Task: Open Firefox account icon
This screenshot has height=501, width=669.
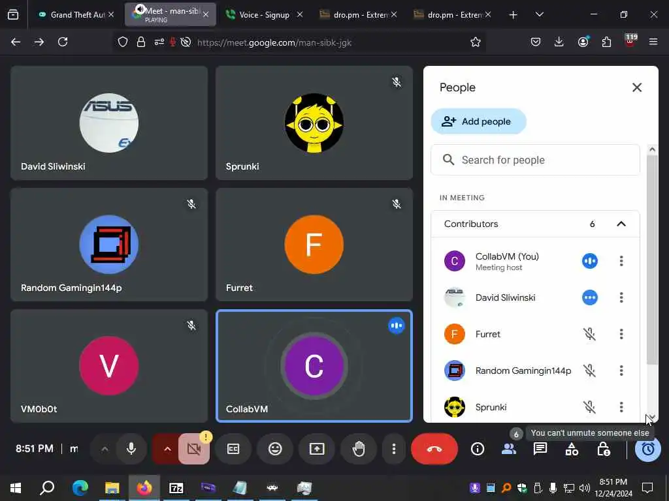Action: [583, 42]
